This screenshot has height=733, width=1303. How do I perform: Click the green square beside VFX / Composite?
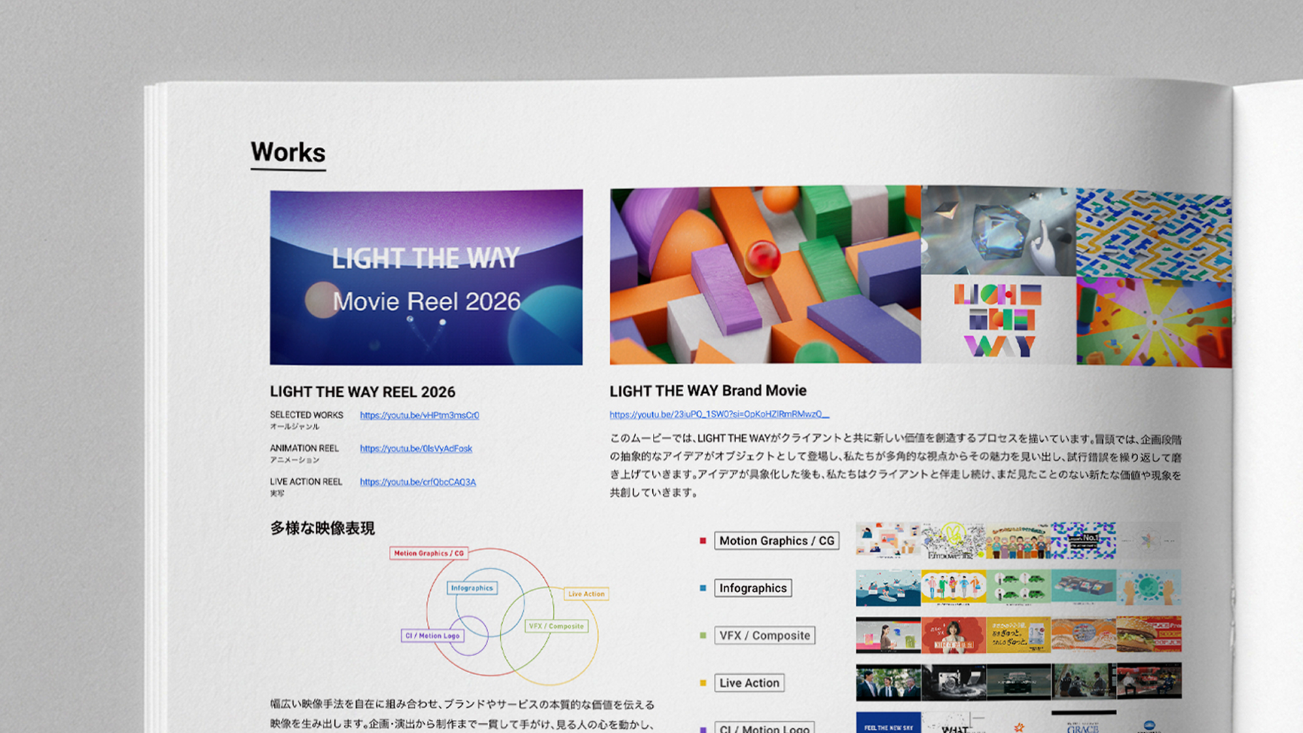(x=703, y=636)
